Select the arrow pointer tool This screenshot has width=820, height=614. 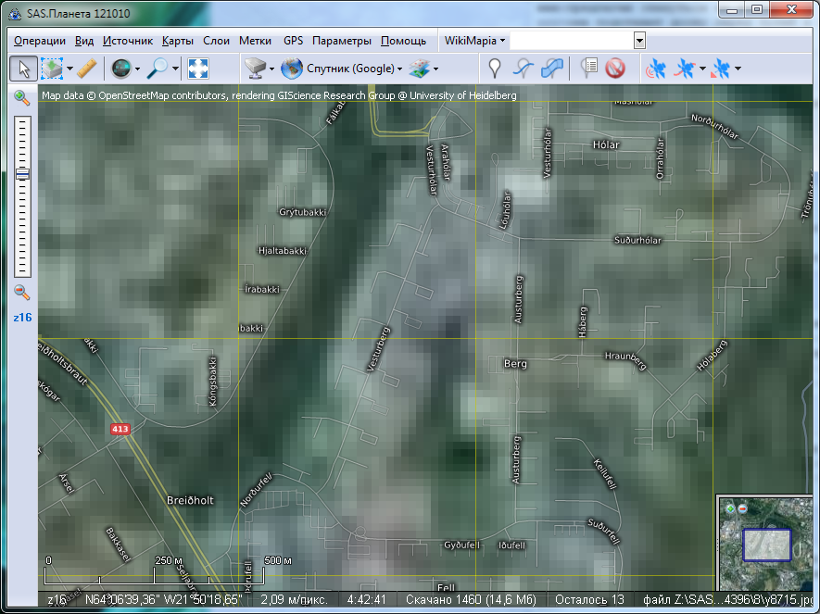(23, 69)
